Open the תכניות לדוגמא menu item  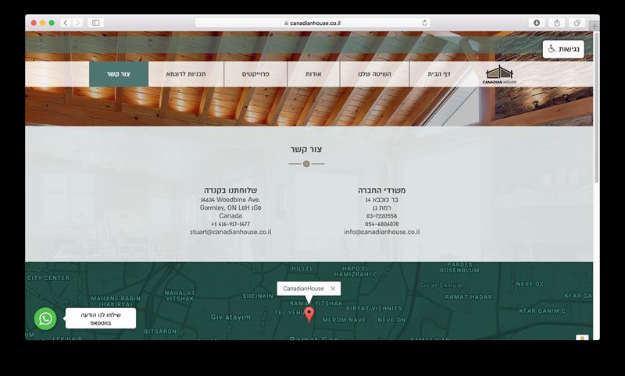tap(186, 74)
